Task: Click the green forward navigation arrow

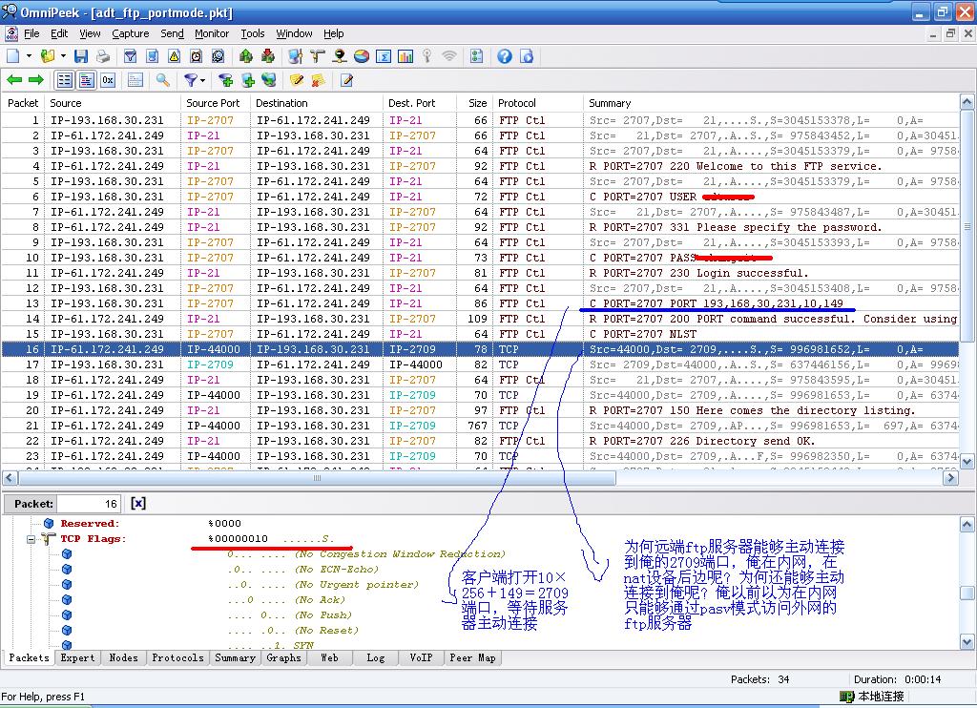Action: [x=36, y=80]
